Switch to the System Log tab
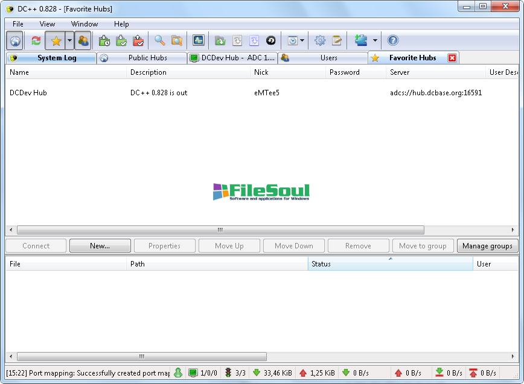The image size is (524, 384). pos(51,58)
